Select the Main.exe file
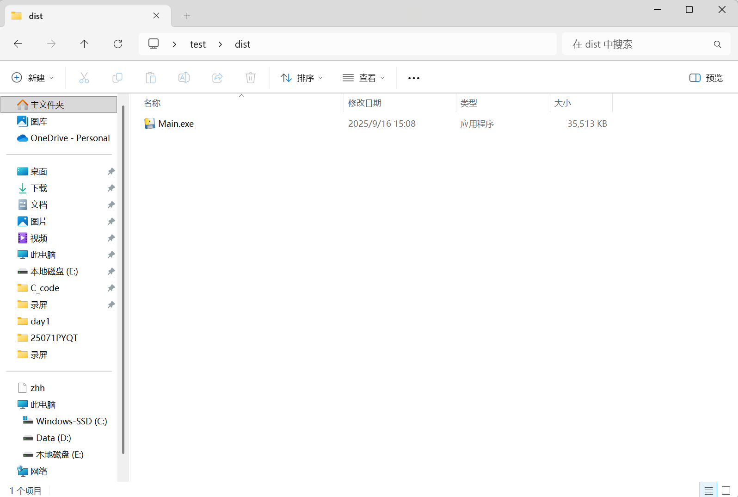 click(176, 124)
